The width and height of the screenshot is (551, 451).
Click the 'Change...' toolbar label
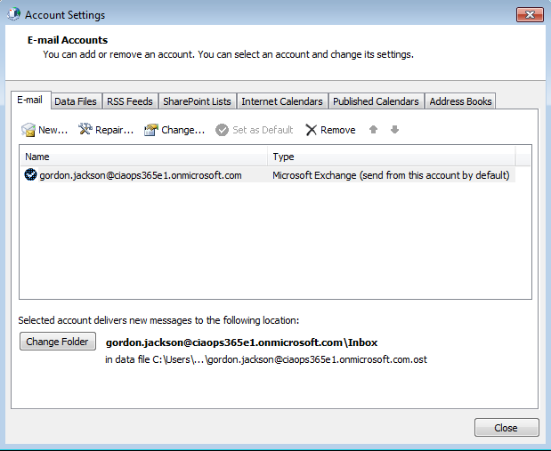pyautogui.click(x=182, y=130)
